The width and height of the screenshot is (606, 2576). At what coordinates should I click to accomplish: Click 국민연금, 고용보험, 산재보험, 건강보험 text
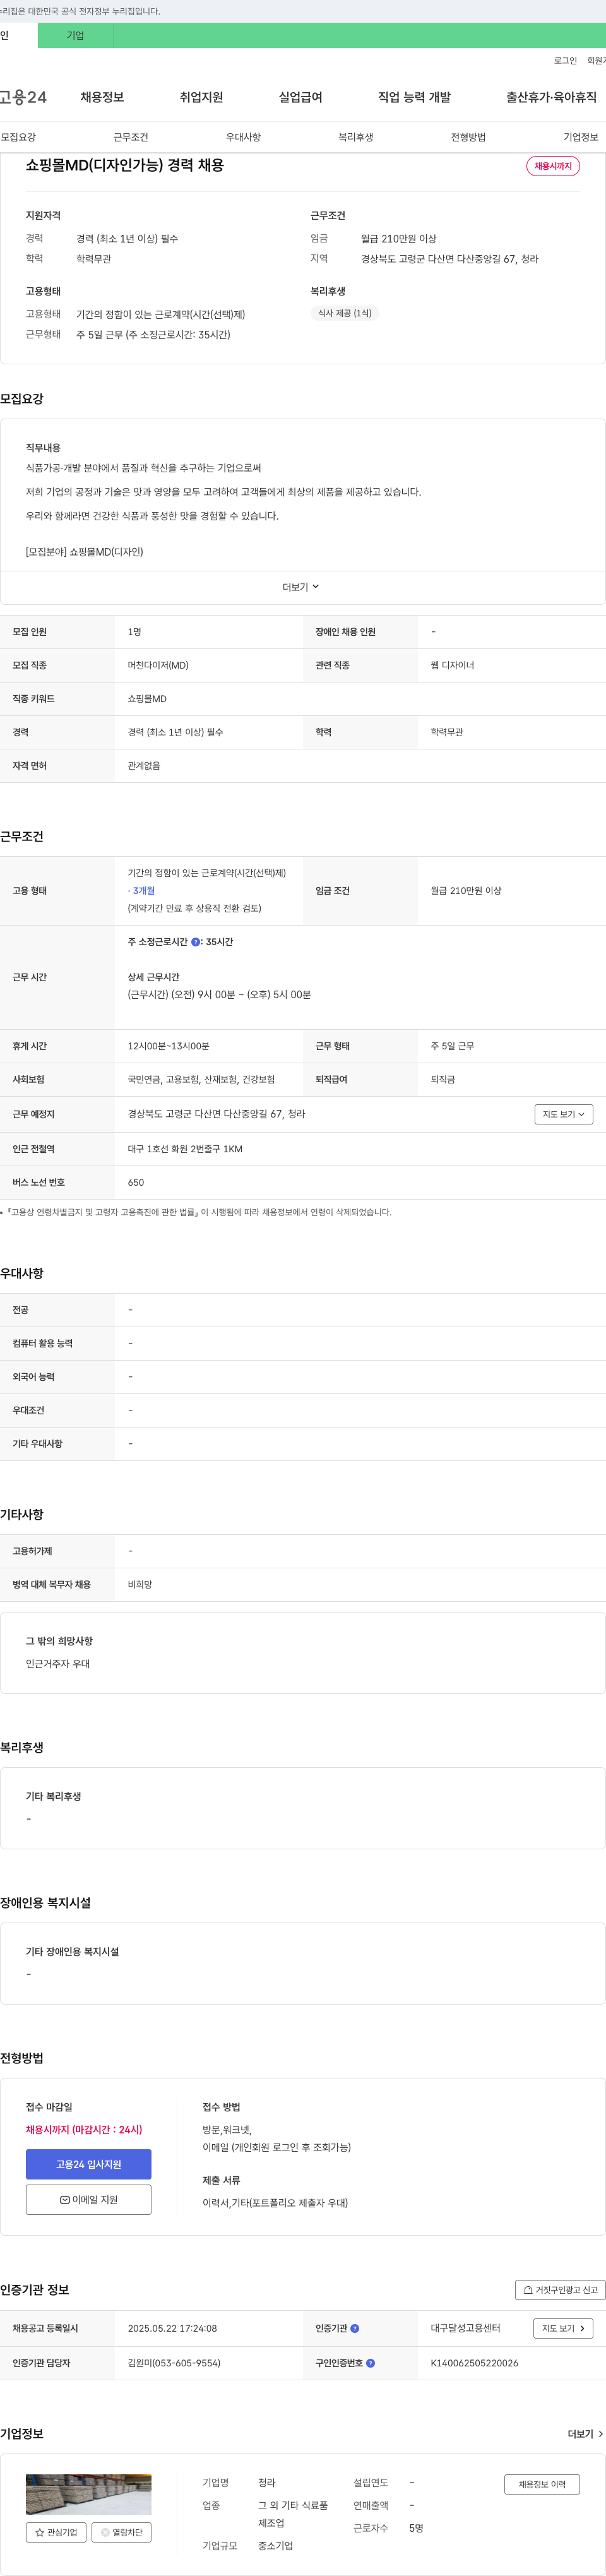(x=201, y=1080)
